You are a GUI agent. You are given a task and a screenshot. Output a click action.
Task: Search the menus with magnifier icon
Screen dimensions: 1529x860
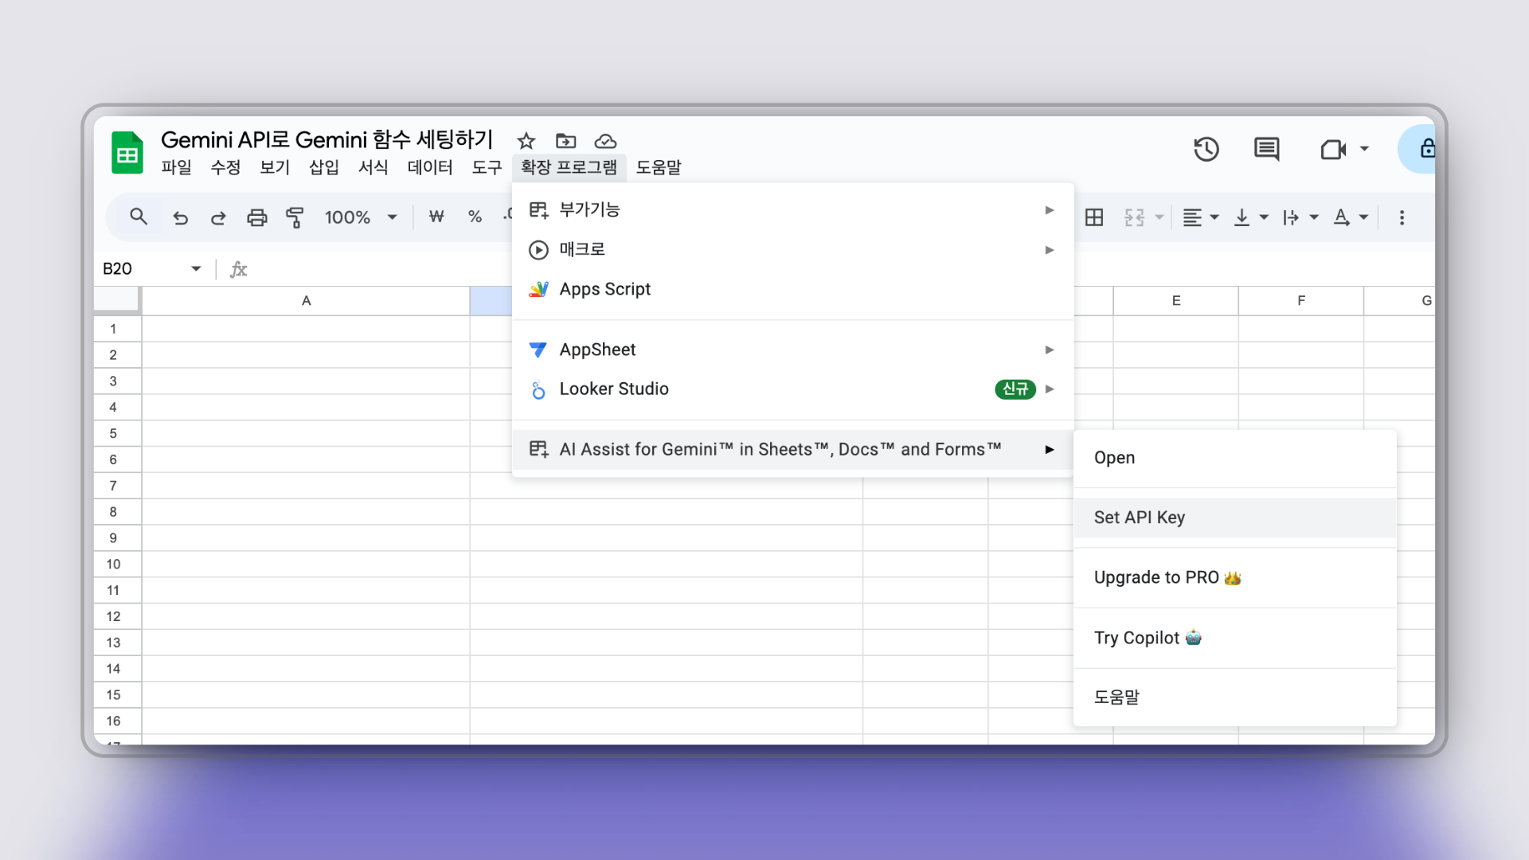(139, 217)
